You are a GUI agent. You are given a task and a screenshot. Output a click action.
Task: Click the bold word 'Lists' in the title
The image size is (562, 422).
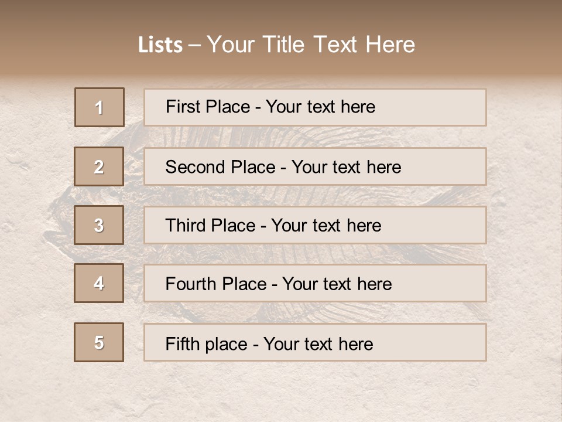(x=160, y=45)
